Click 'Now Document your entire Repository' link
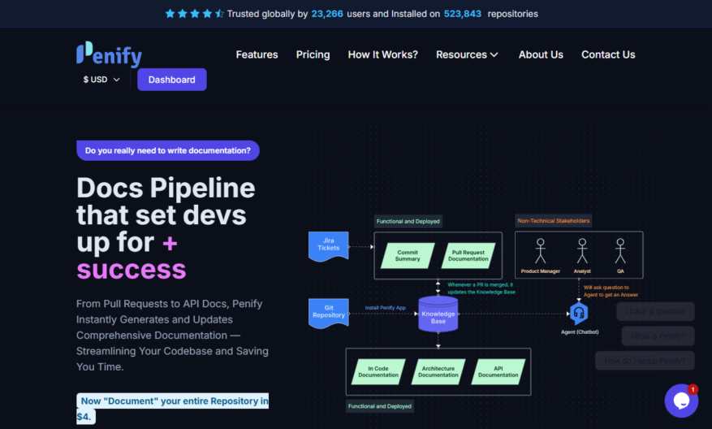The width and height of the screenshot is (712, 429). (173, 409)
